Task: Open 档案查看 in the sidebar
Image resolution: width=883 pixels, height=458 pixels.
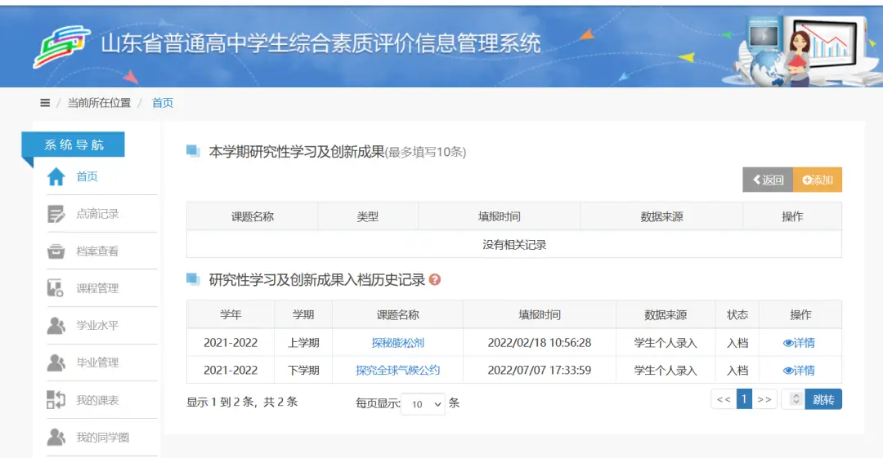Action: (97, 251)
